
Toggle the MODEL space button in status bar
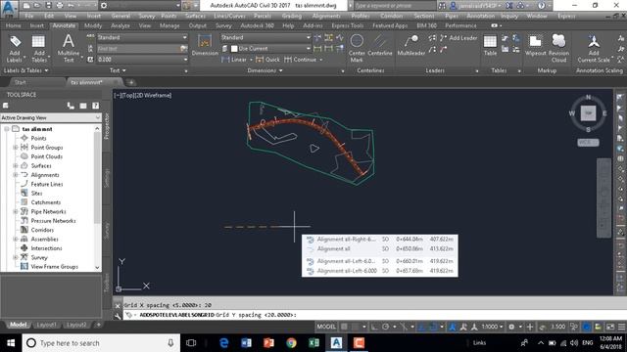[326, 327]
